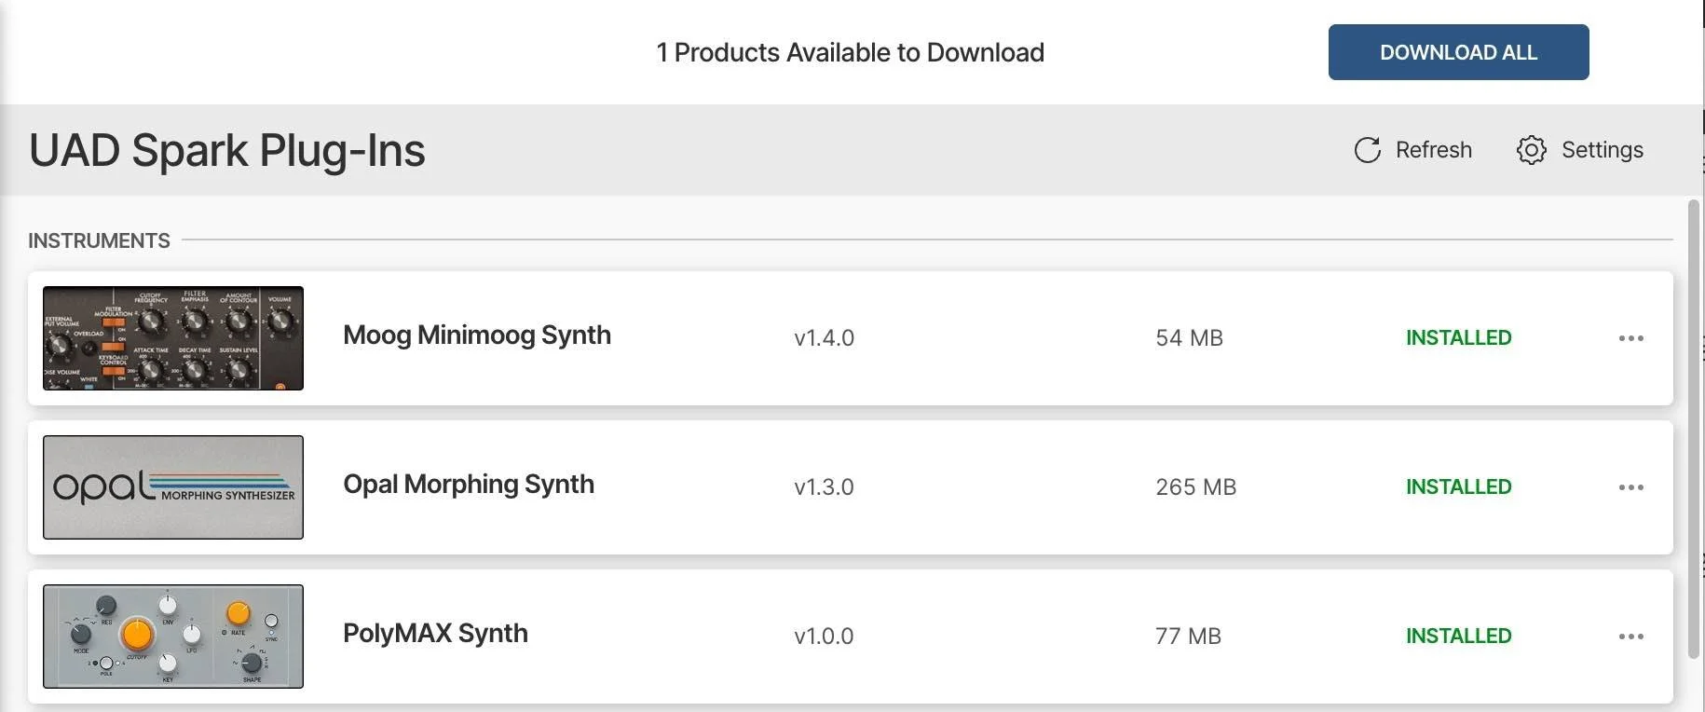Click the Refresh circular arrow icon

click(1367, 150)
